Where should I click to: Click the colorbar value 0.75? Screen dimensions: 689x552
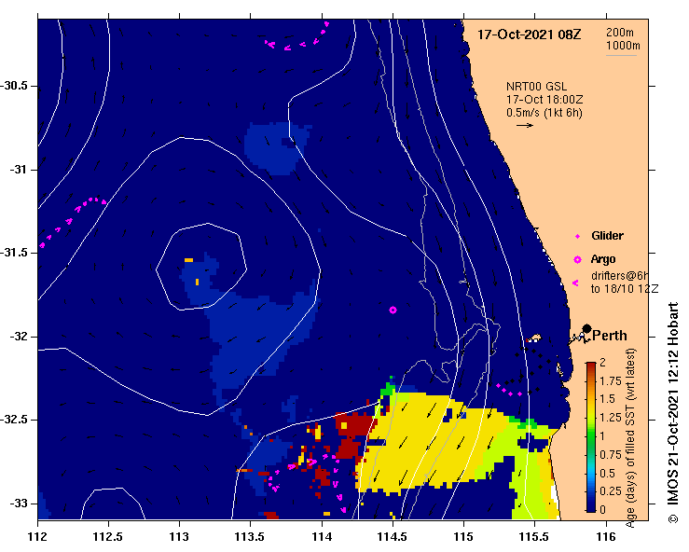[x=611, y=454]
